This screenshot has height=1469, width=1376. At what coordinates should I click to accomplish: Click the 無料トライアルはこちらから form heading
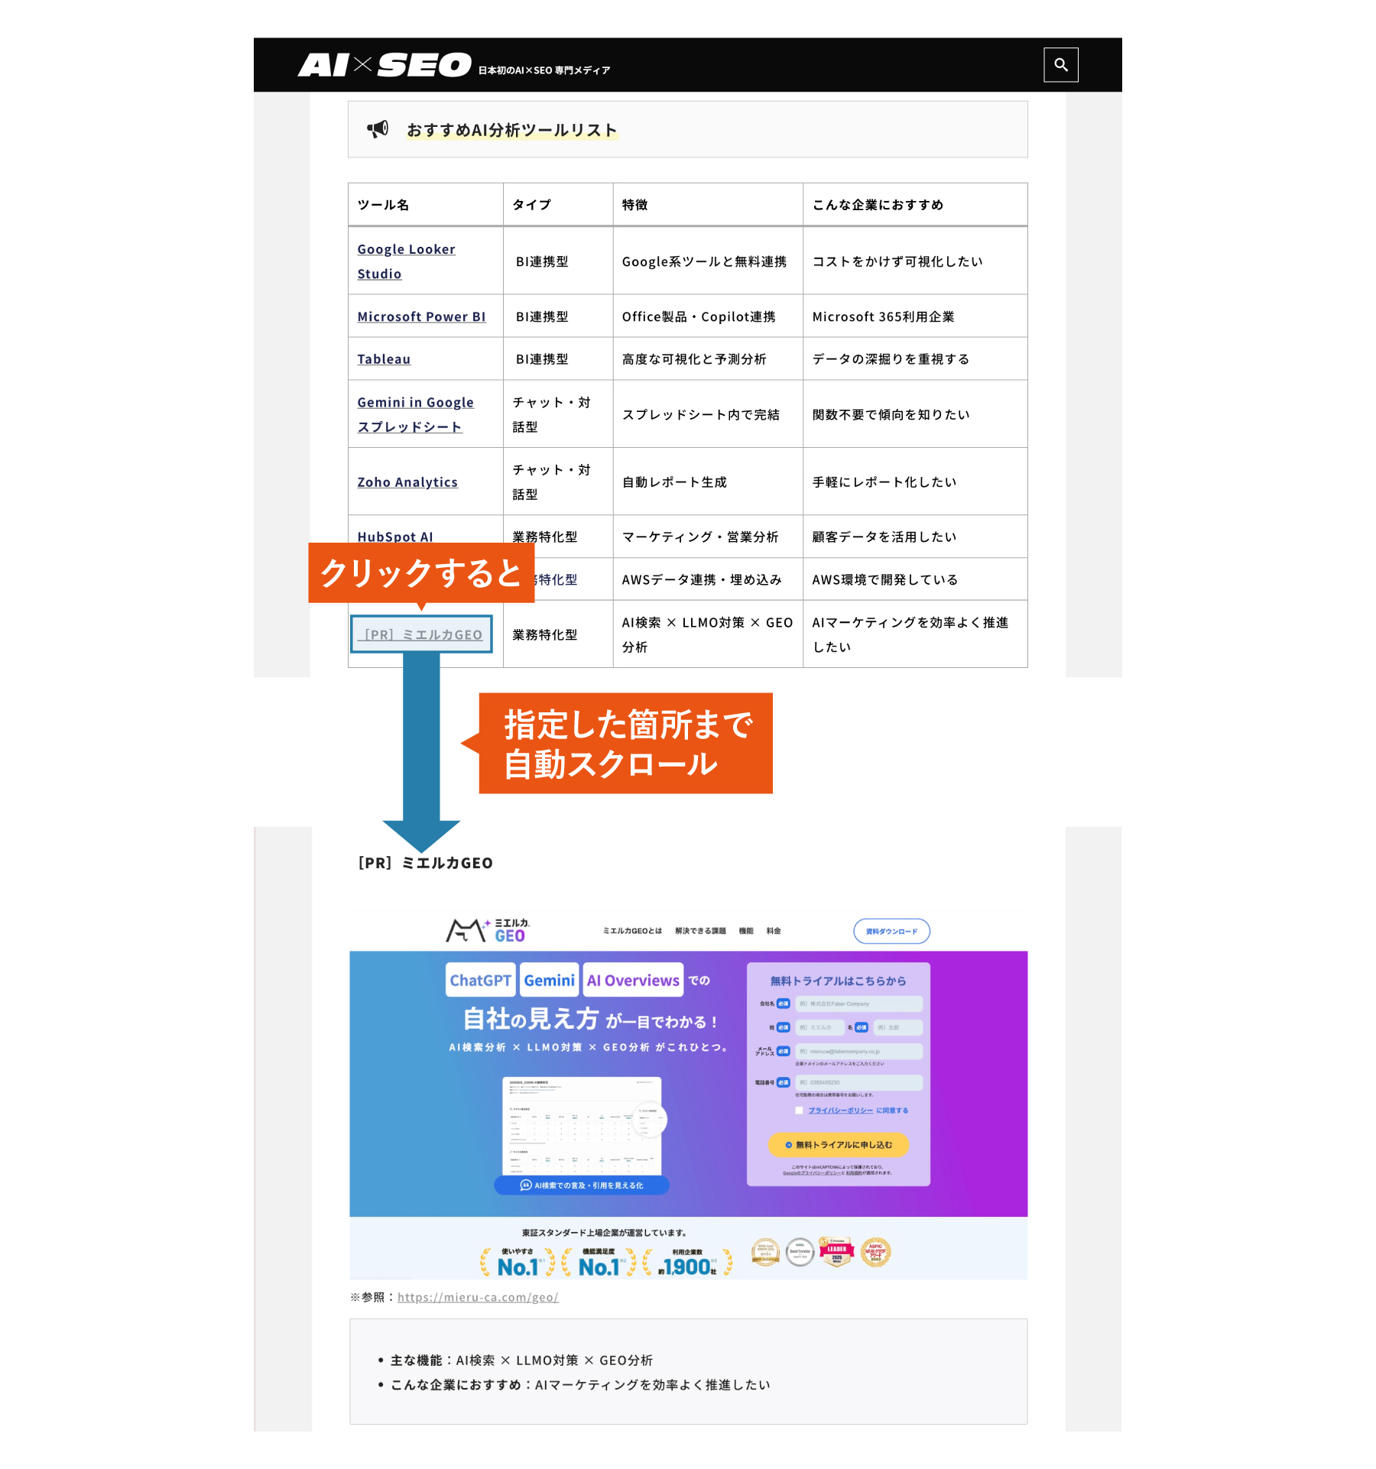838,981
